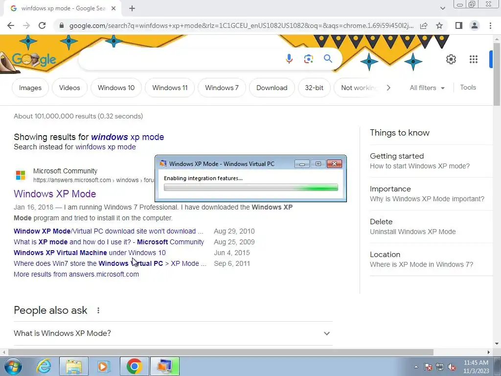Open the Google apps grid

tap(474, 59)
